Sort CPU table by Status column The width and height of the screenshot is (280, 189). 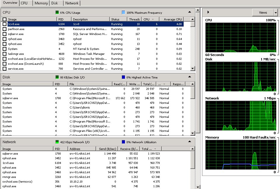pyautogui.click(x=118, y=19)
